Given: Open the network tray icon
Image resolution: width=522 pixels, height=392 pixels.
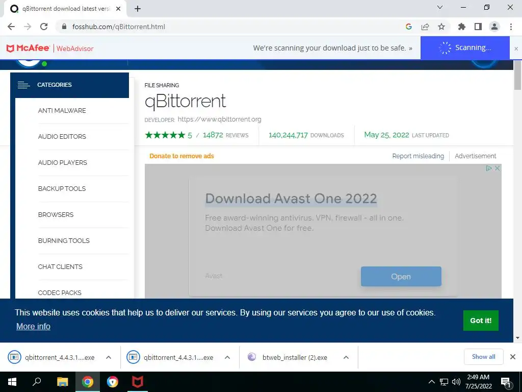Looking at the screenshot, I should click(x=444, y=382).
